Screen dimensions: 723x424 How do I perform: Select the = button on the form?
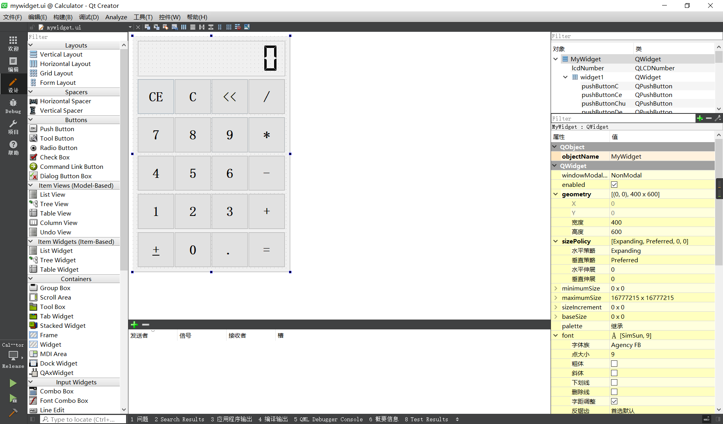coord(267,250)
